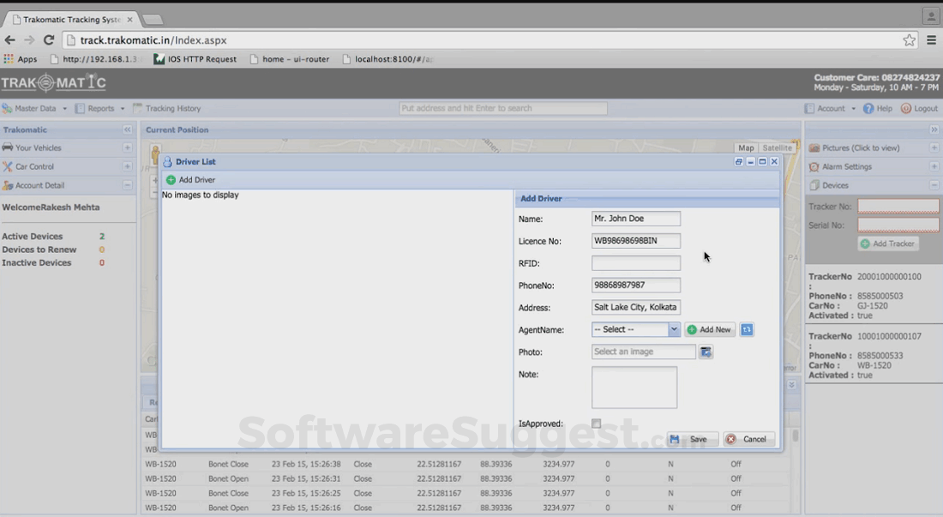Viewport: 943px width, 517px height.
Task: Click the green Add Driver plus icon
Action: click(x=171, y=180)
